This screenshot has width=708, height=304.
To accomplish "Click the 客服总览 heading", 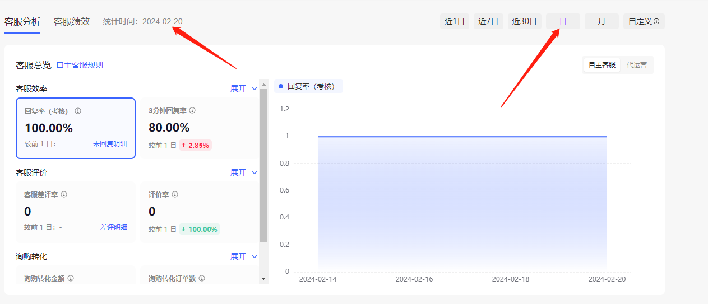I will tap(34, 65).
